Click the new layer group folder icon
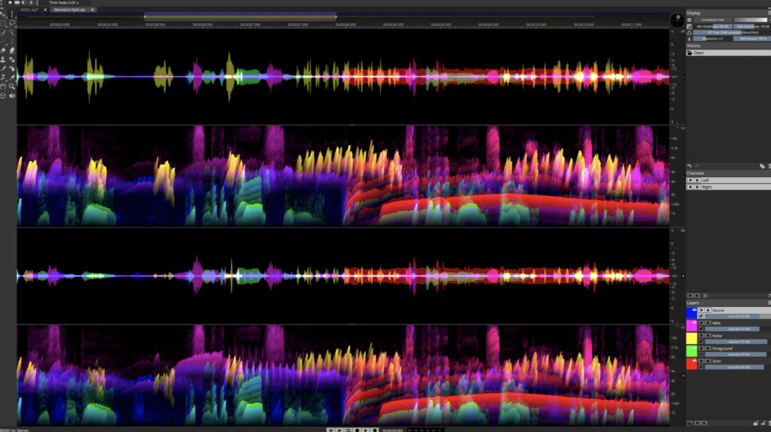Viewport: 771px width, 432px height. 756,423
